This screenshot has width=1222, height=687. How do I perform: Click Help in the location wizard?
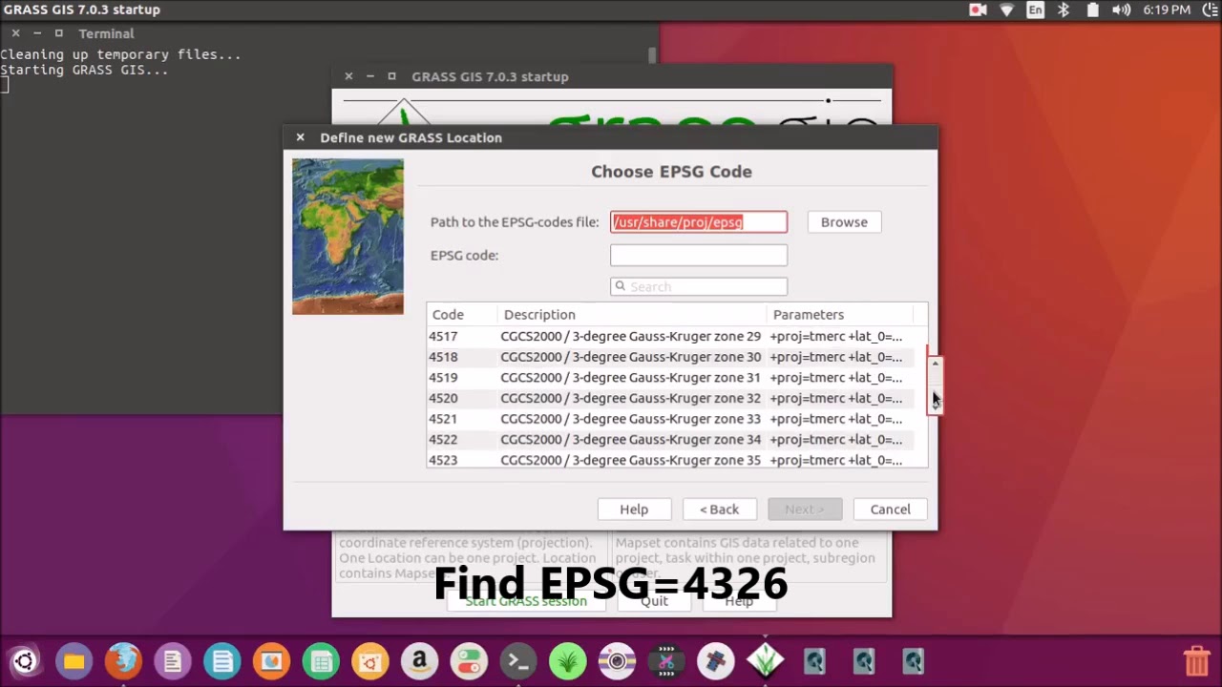(634, 510)
